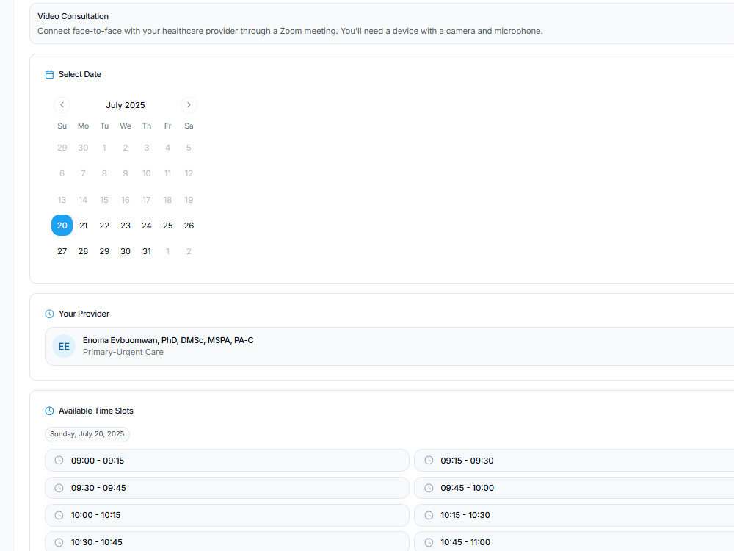The width and height of the screenshot is (734, 551).
Task: Click the EE provider avatar
Action: 64,346
